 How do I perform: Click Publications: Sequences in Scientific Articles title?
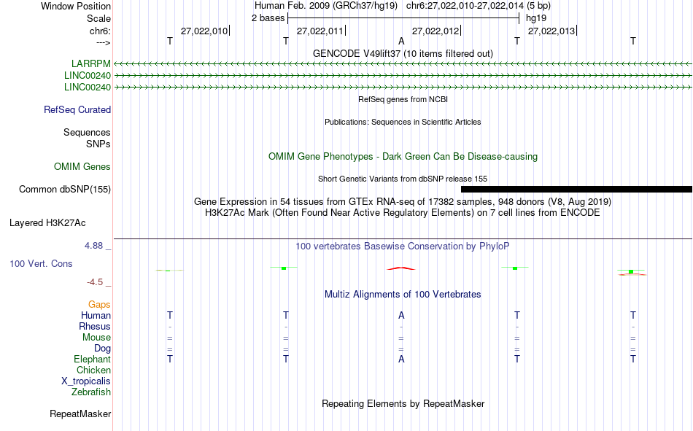(x=403, y=122)
